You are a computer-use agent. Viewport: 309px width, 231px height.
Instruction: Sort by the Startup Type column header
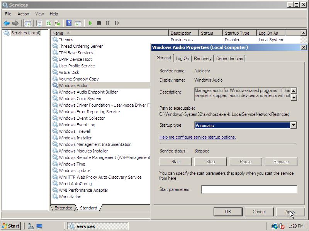(x=239, y=33)
